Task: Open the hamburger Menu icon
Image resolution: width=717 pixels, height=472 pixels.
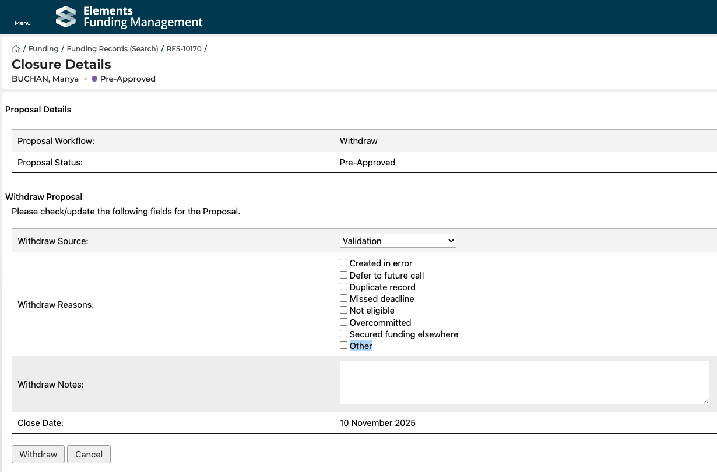Action: [x=23, y=16]
